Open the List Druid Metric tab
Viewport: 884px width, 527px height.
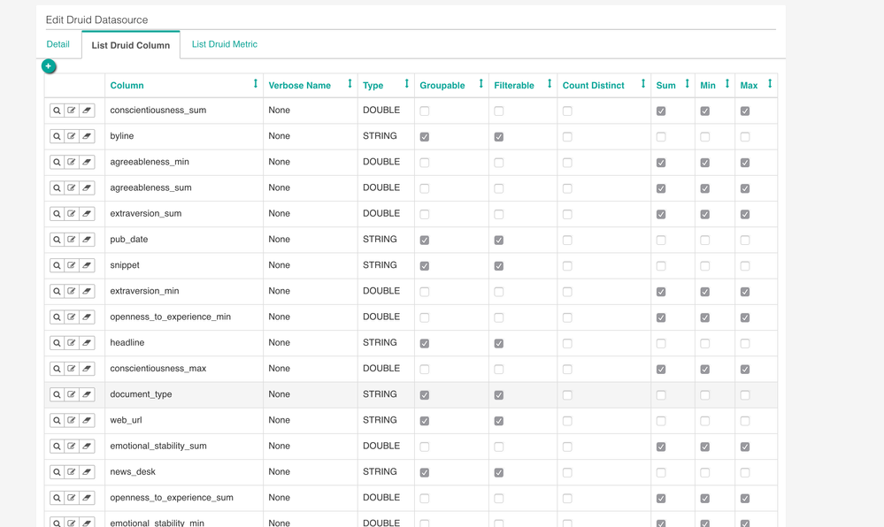pos(225,44)
